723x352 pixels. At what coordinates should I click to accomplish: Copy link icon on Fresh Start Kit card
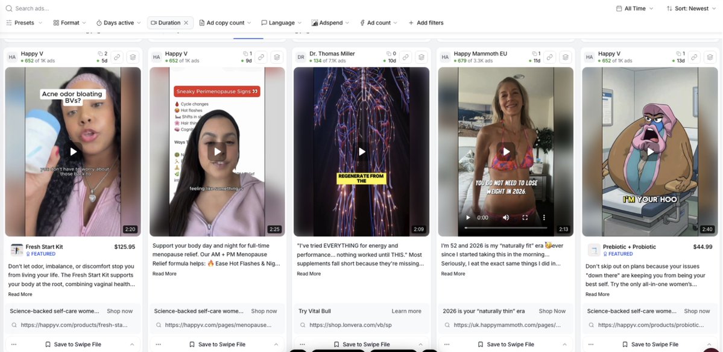click(x=117, y=57)
